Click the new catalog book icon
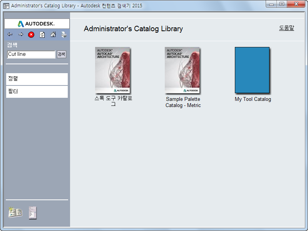308x231 pixels. (x=15, y=213)
